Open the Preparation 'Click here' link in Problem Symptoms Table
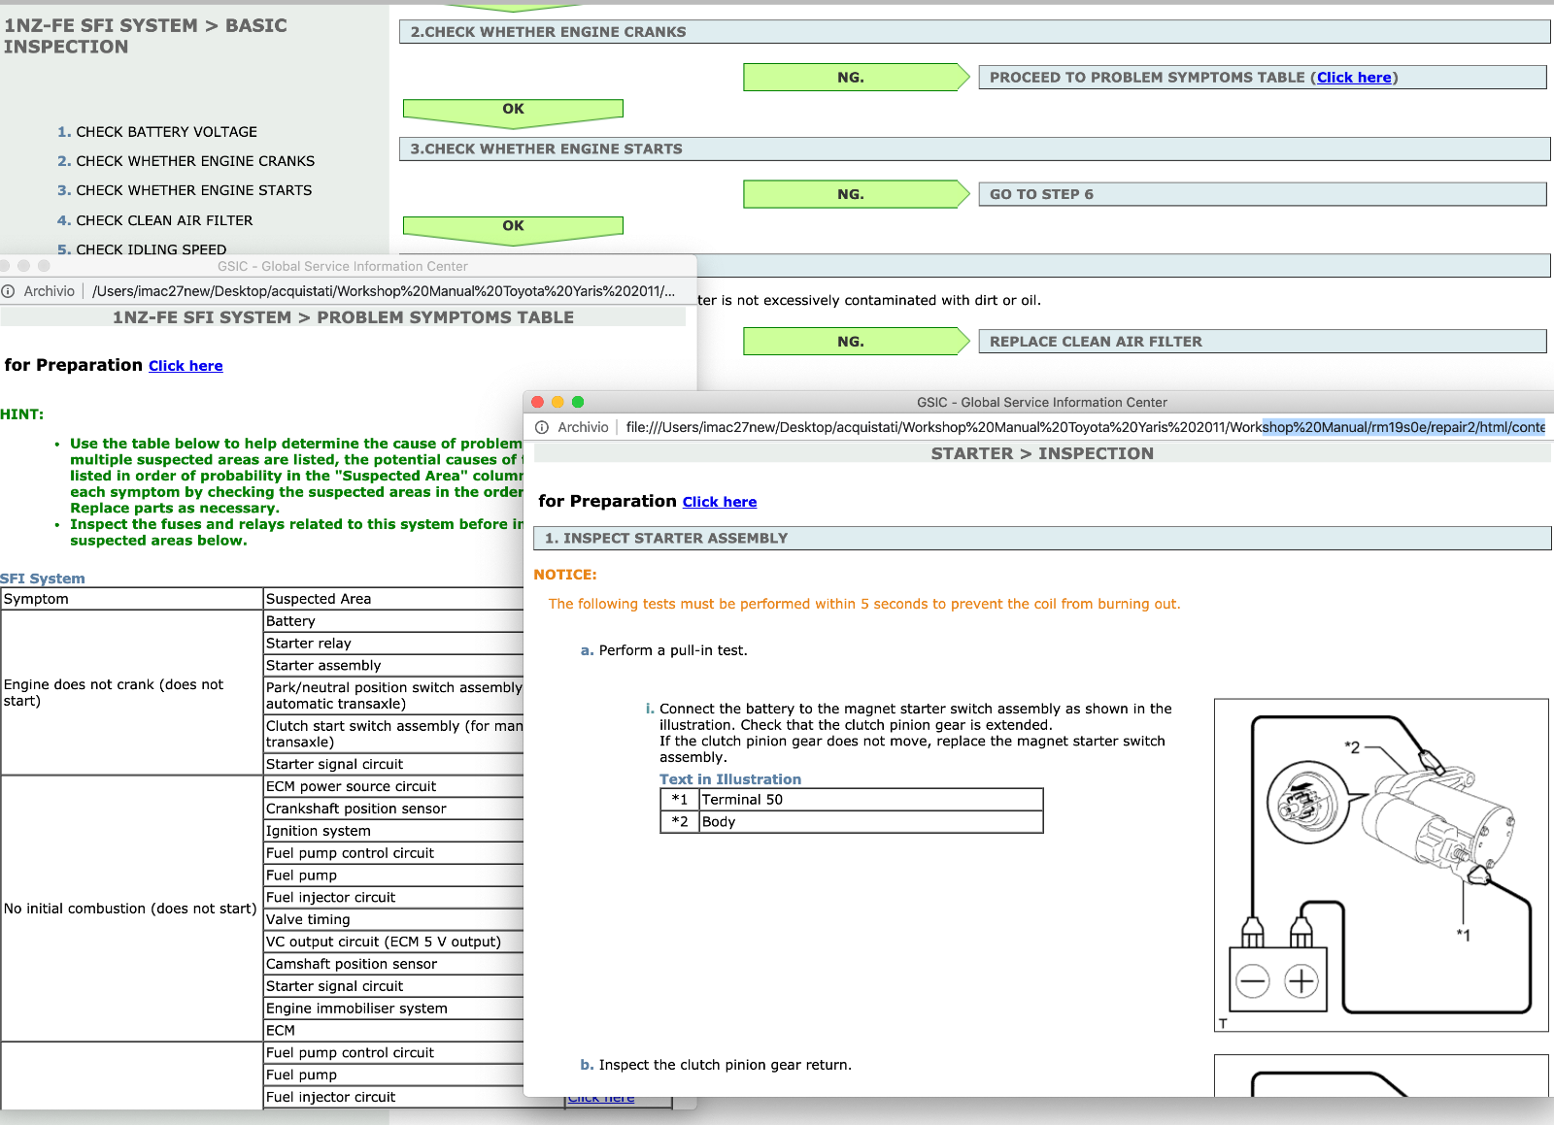This screenshot has width=1554, height=1125. pyautogui.click(x=186, y=366)
